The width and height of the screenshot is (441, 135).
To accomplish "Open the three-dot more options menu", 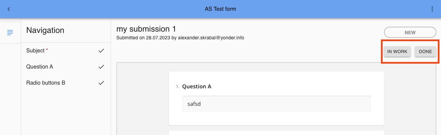I will tap(432, 9).
